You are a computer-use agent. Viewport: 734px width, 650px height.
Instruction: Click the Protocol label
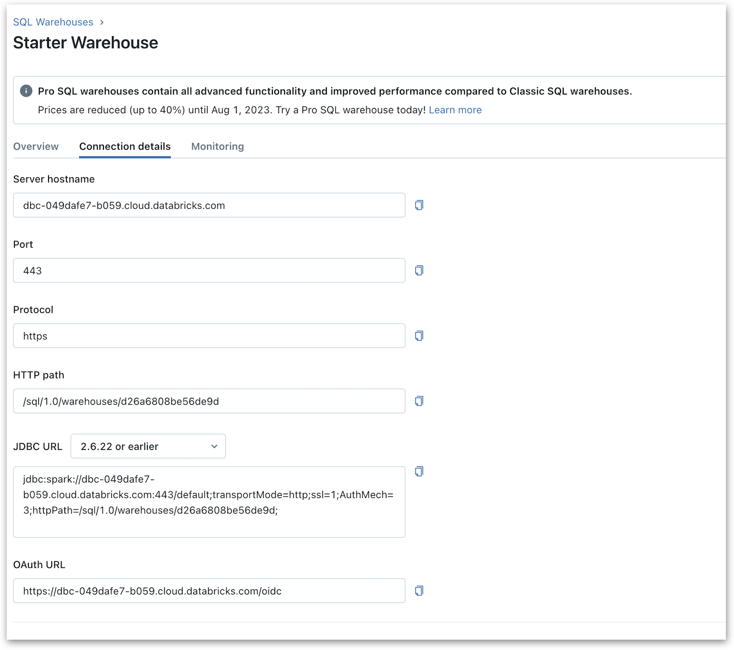pyautogui.click(x=33, y=310)
